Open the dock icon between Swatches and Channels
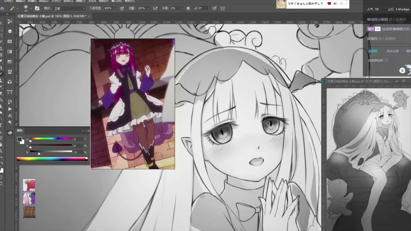 [x=10, y=71]
